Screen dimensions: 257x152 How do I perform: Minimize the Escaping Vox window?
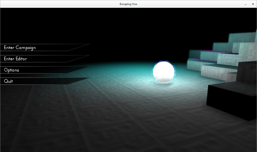pos(245,4)
